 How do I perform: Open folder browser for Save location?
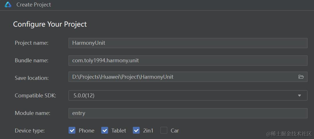coord(301,77)
